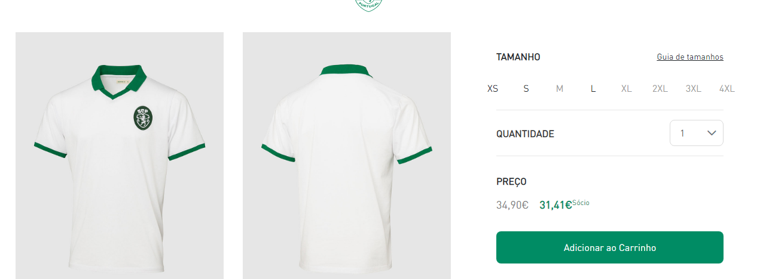Click the SCP badge on the front shirt
760x279 pixels.
[144, 118]
